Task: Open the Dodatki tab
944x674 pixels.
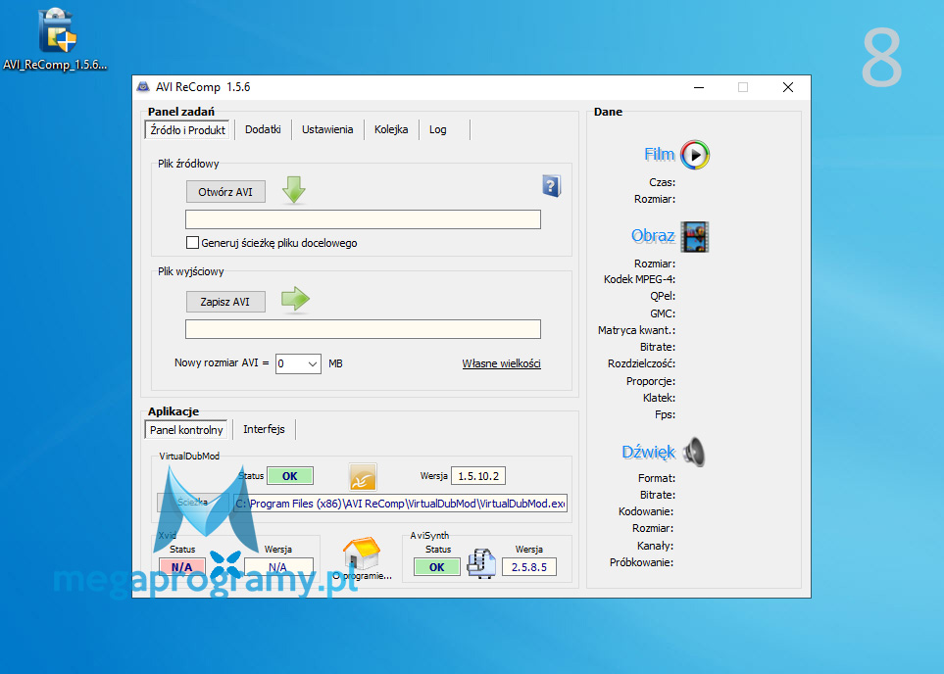Action: point(263,129)
